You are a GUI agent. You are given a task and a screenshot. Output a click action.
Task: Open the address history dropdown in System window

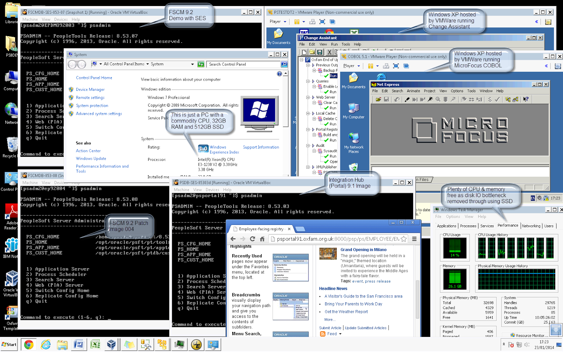(x=192, y=64)
